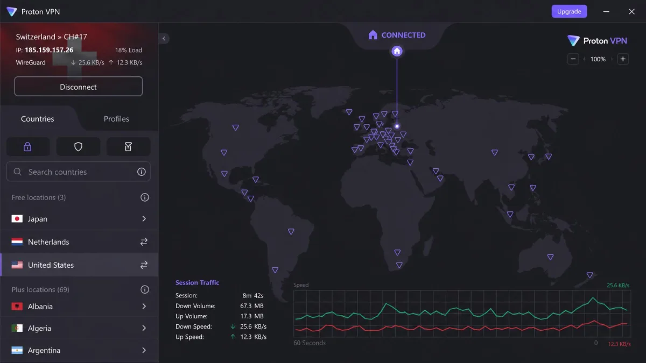Select the Albania country row

(79, 307)
